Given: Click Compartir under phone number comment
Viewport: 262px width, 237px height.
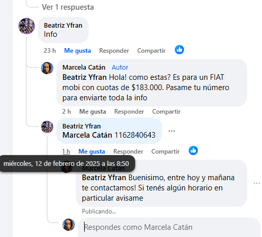Looking at the screenshot, I should [x=166, y=152].
